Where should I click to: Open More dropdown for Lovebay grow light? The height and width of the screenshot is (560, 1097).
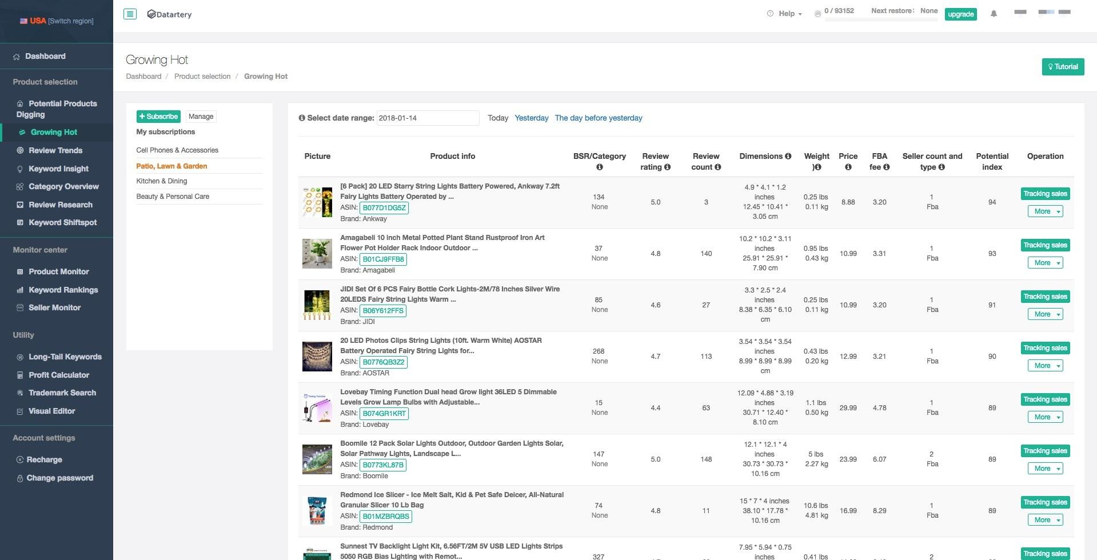point(1045,417)
